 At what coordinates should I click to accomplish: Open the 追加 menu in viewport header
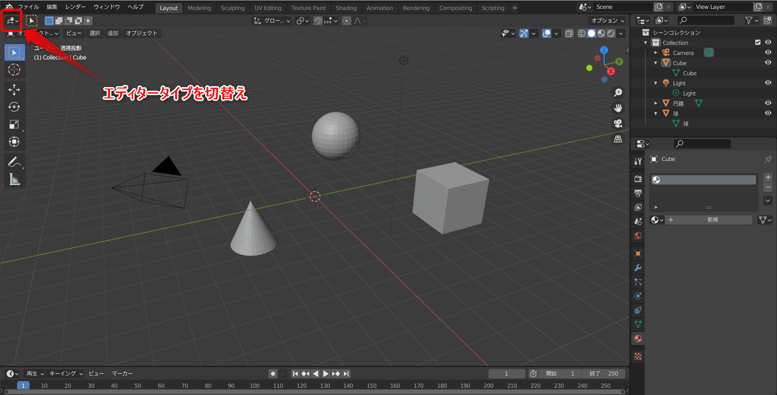[113, 33]
